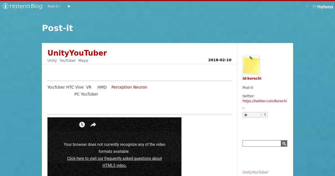
Task: Focus the sidebar search input field
Action: [x=262, y=143]
